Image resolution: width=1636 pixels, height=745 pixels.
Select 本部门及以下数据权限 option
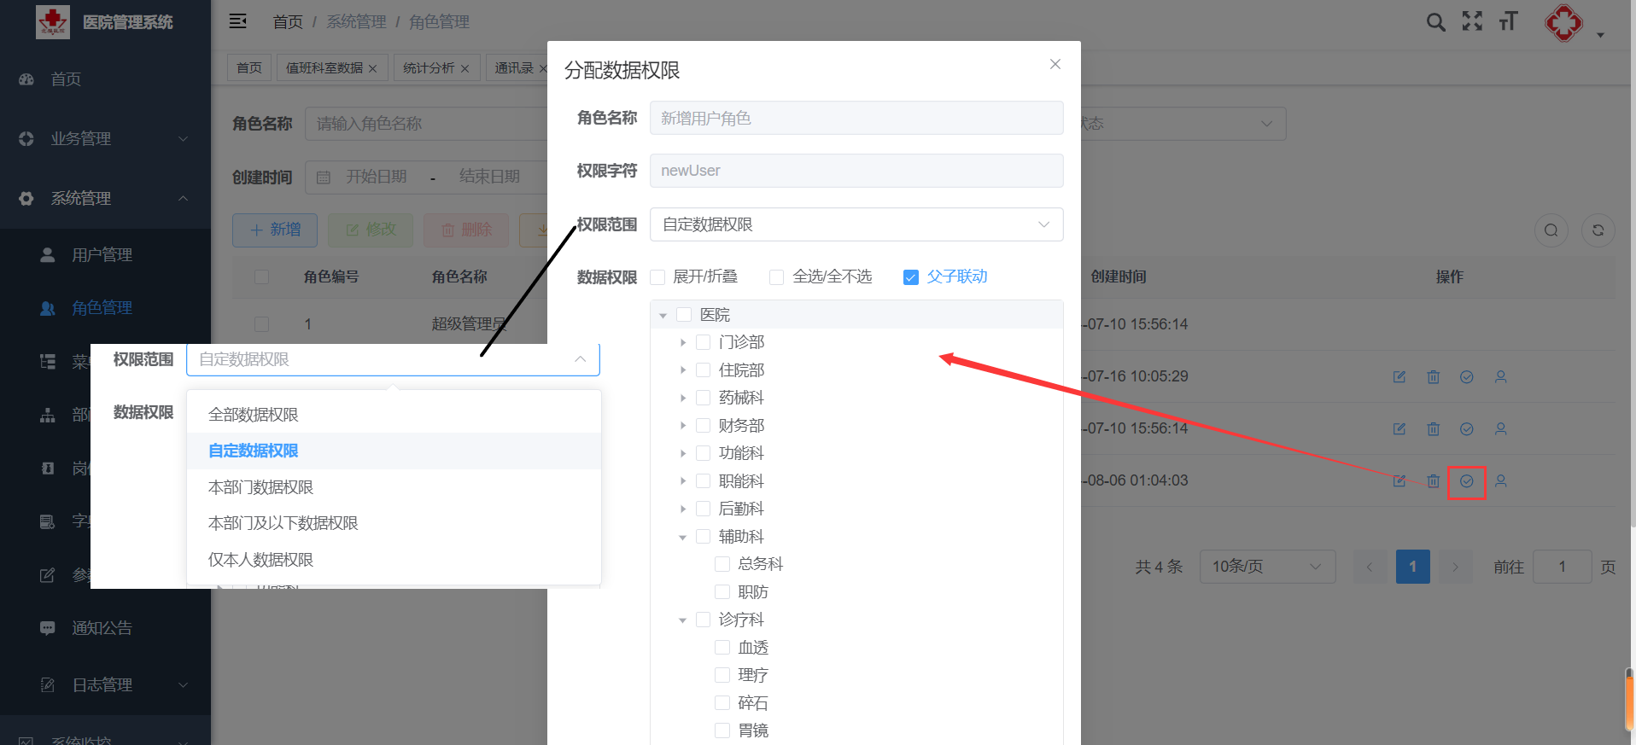(x=283, y=523)
